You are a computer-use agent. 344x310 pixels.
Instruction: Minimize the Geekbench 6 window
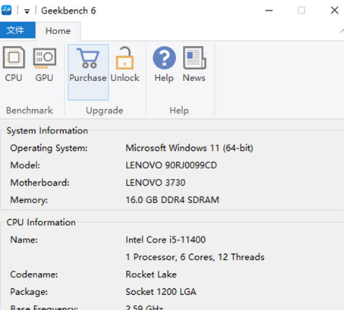(x=269, y=10)
